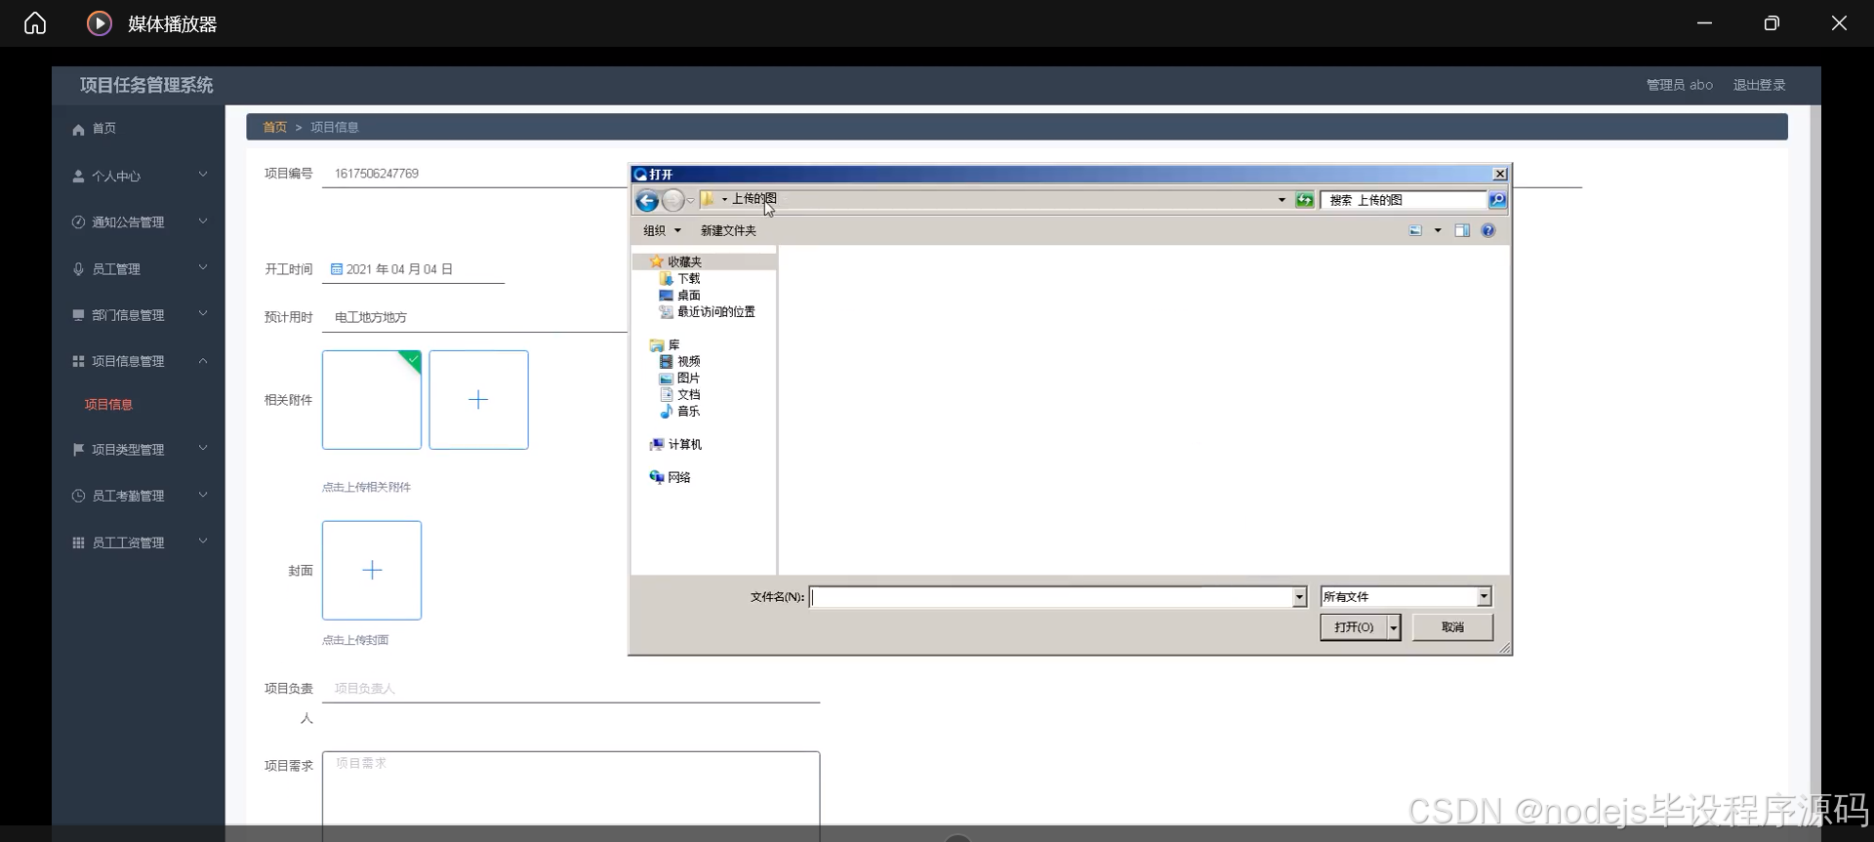
Task: Click the search magnifier icon in dialog
Action: pos(1497,200)
